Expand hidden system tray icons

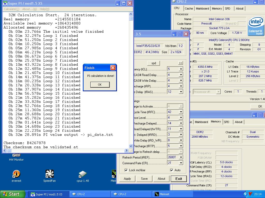point(246,194)
